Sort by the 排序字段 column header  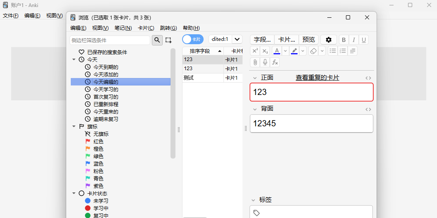click(203, 51)
